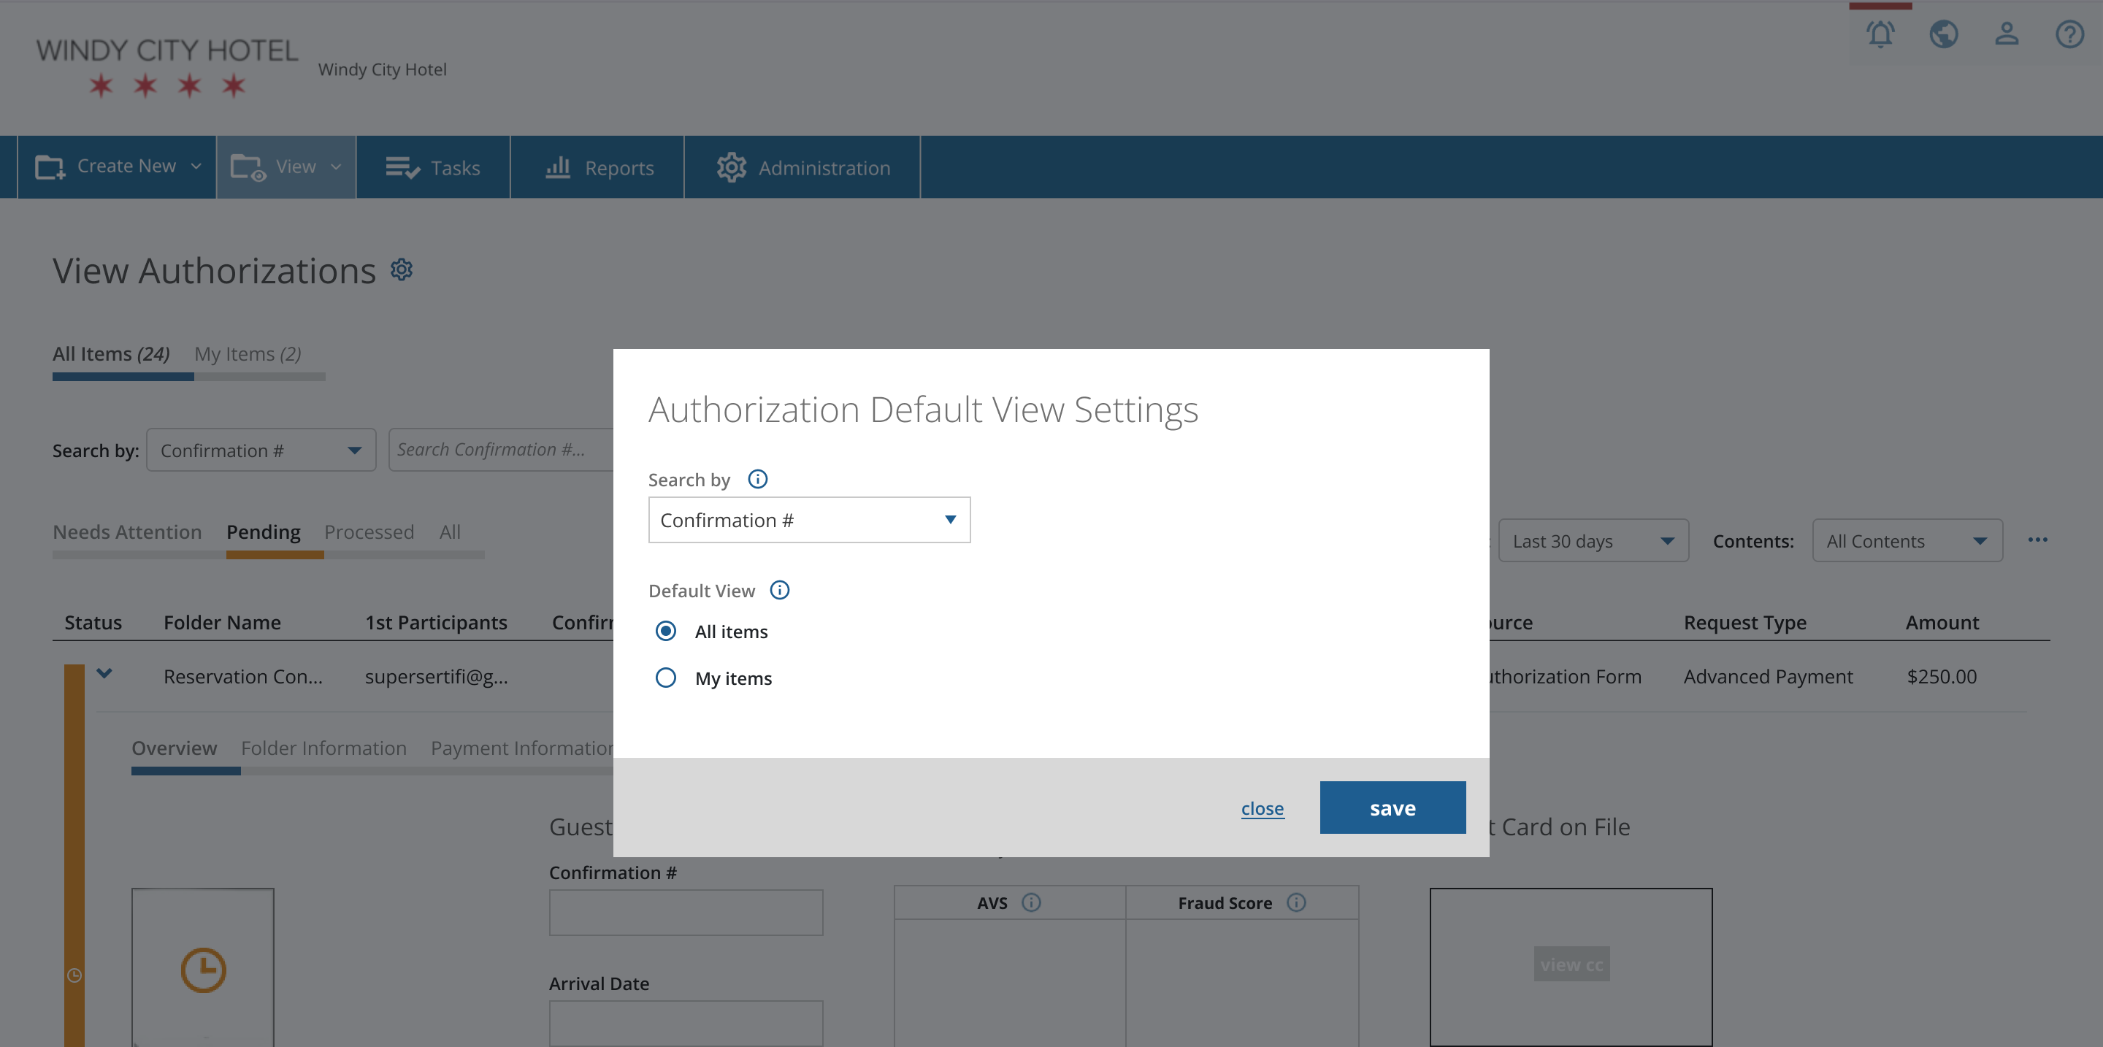This screenshot has height=1047, width=2103.
Task: Click the Reservation Con... folder name
Action: (242, 677)
